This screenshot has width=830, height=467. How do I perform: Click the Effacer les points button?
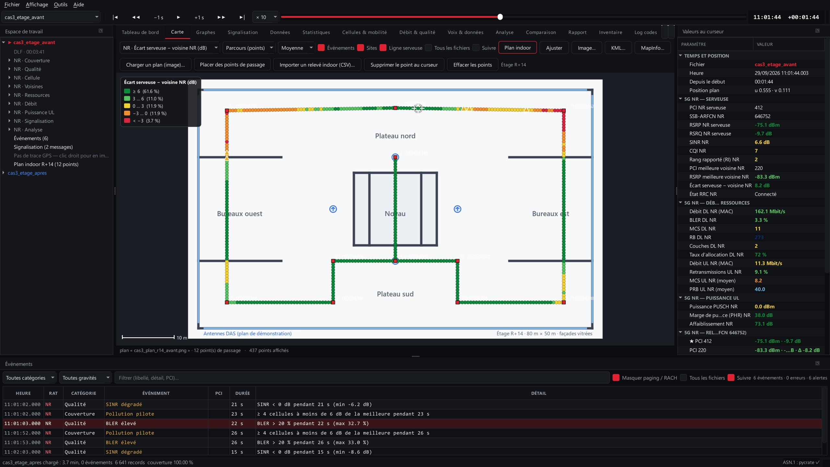click(472, 65)
